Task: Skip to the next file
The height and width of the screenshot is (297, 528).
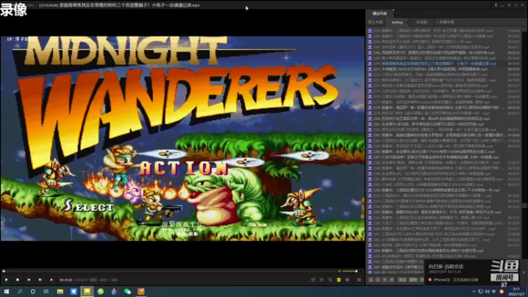Action: 40,279
